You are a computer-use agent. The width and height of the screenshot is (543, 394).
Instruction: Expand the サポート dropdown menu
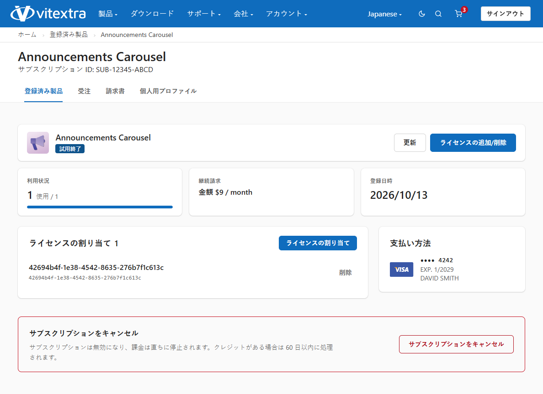(204, 14)
